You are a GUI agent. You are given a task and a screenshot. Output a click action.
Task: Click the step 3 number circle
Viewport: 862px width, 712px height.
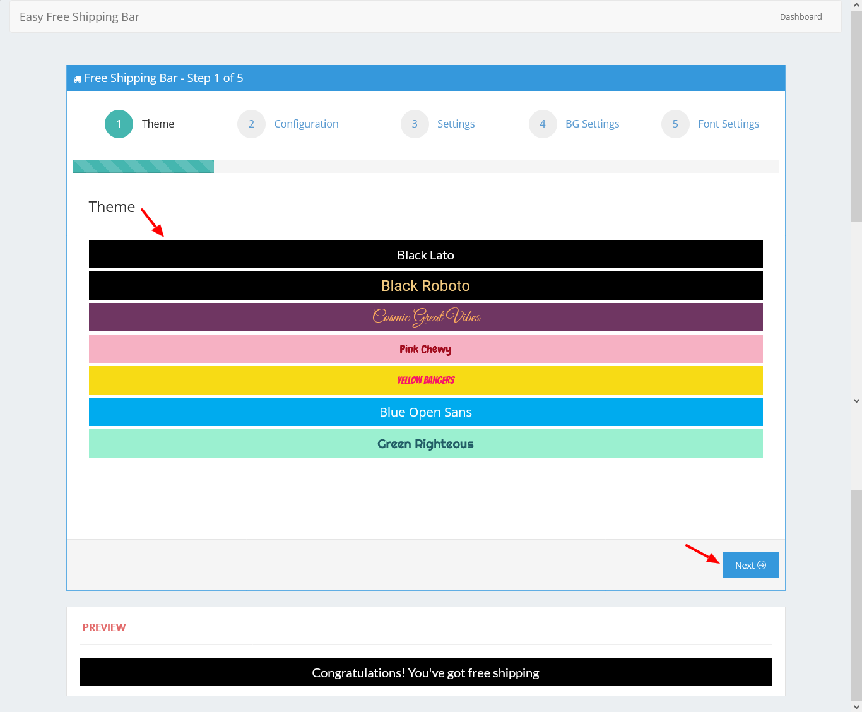tap(415, 124)
